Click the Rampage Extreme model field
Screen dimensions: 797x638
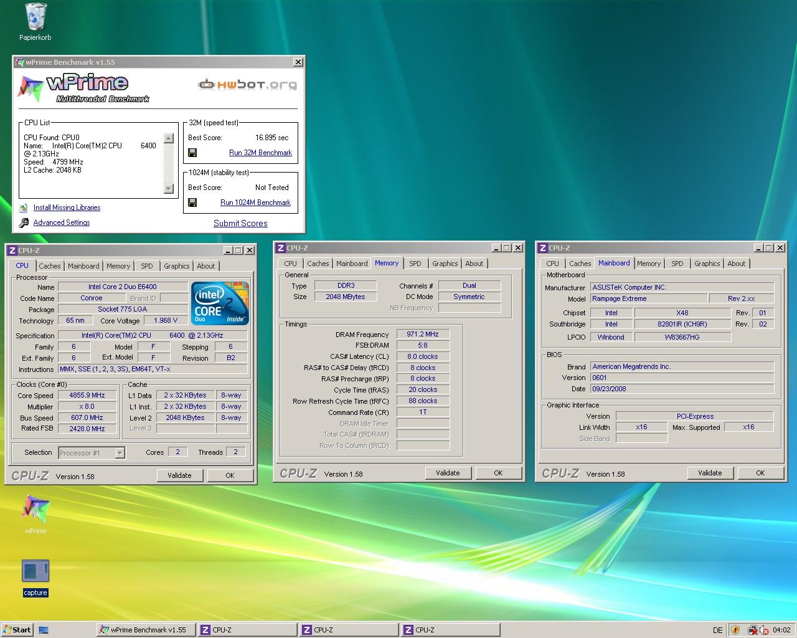click(648, 298)
